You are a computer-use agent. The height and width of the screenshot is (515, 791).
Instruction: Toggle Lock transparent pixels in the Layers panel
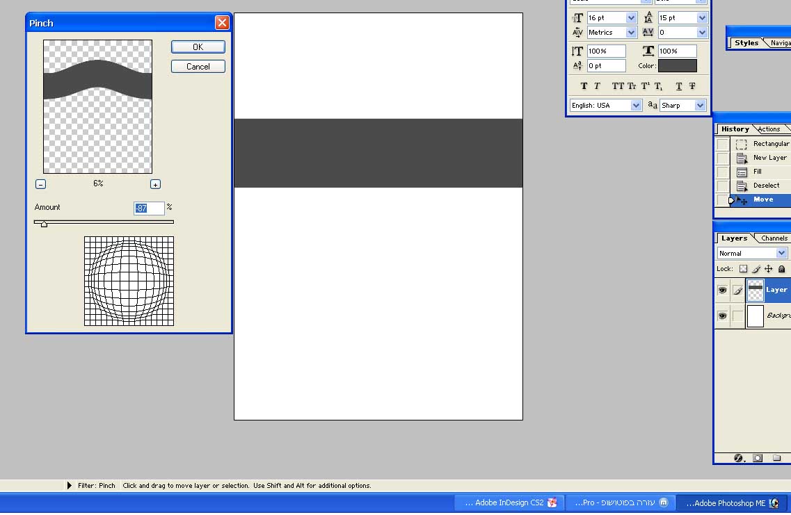(743, 269)
